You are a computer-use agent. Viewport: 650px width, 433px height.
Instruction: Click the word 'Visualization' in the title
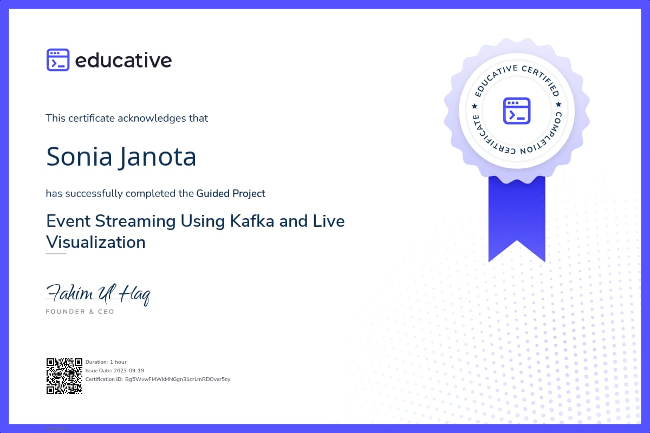click(96, 242)
